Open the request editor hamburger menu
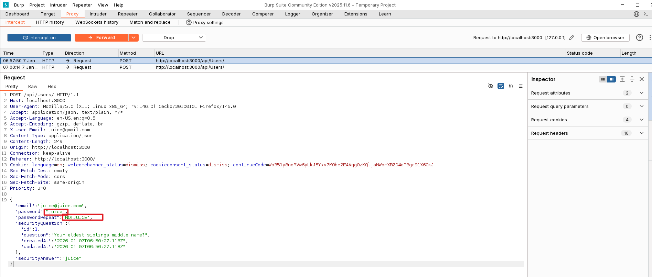This screenshot has width=652, height=277. (521, 86)
